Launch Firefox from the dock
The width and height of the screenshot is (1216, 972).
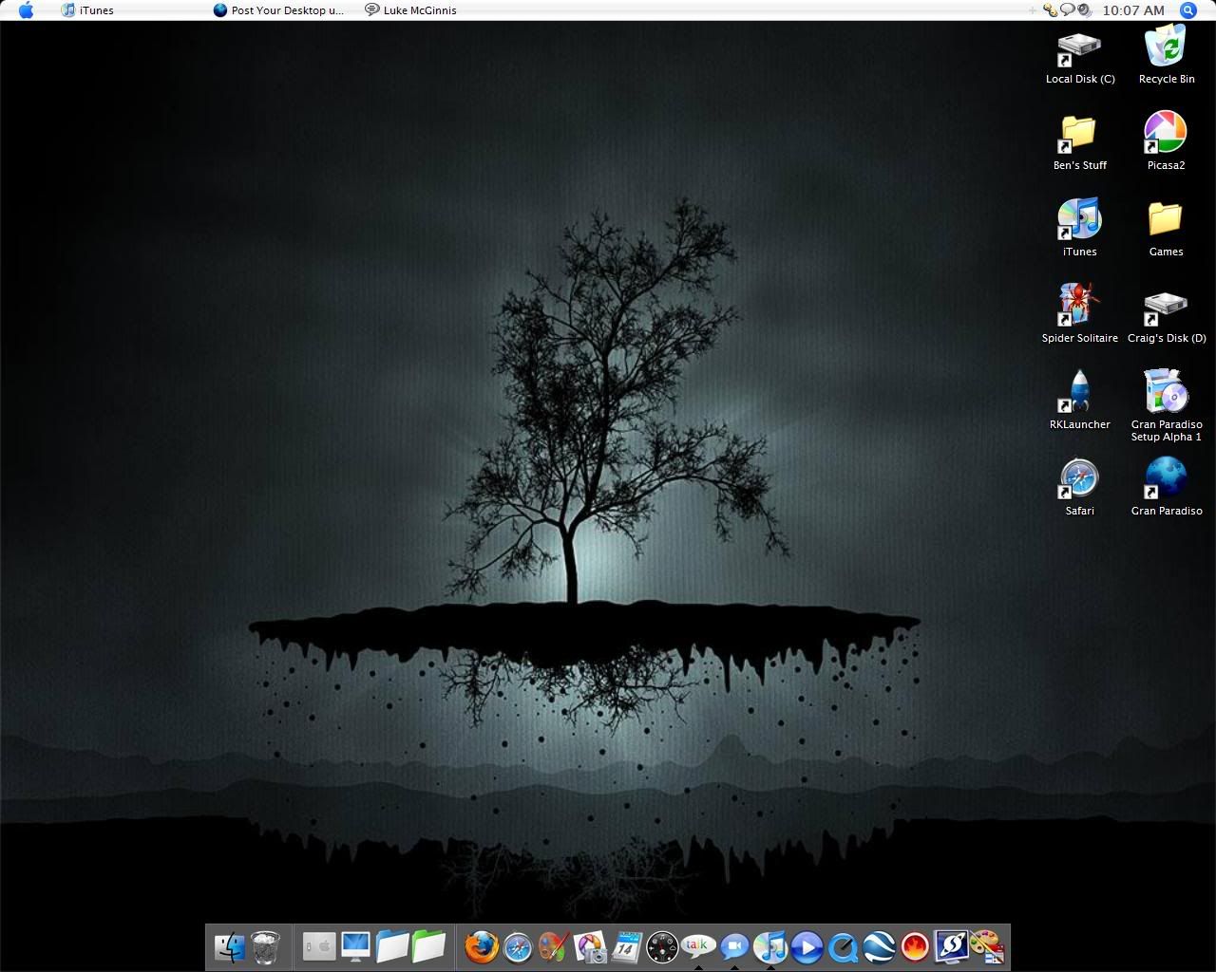coord(481,946)
